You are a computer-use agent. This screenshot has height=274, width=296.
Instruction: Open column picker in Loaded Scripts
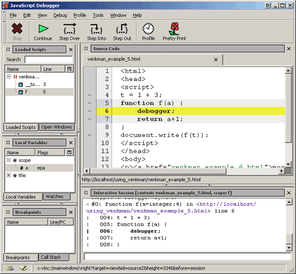pos(70,69)
